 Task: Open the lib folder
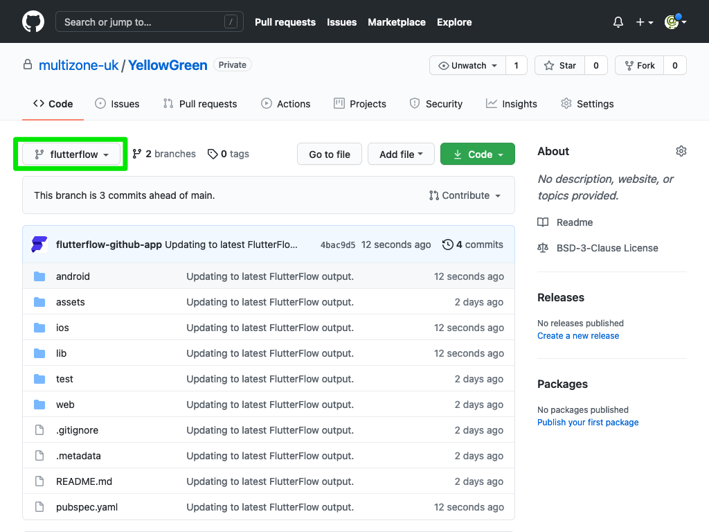coord(61,353)
